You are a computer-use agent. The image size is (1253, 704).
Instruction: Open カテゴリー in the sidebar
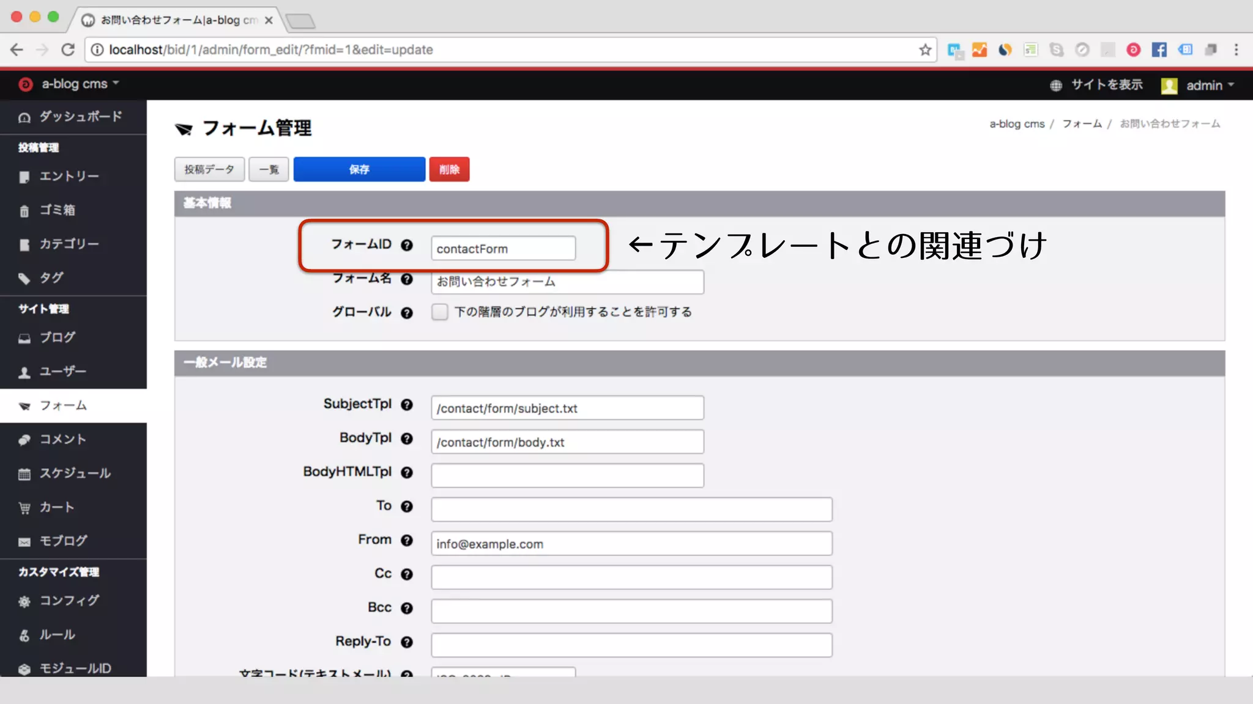coord(73,244)
